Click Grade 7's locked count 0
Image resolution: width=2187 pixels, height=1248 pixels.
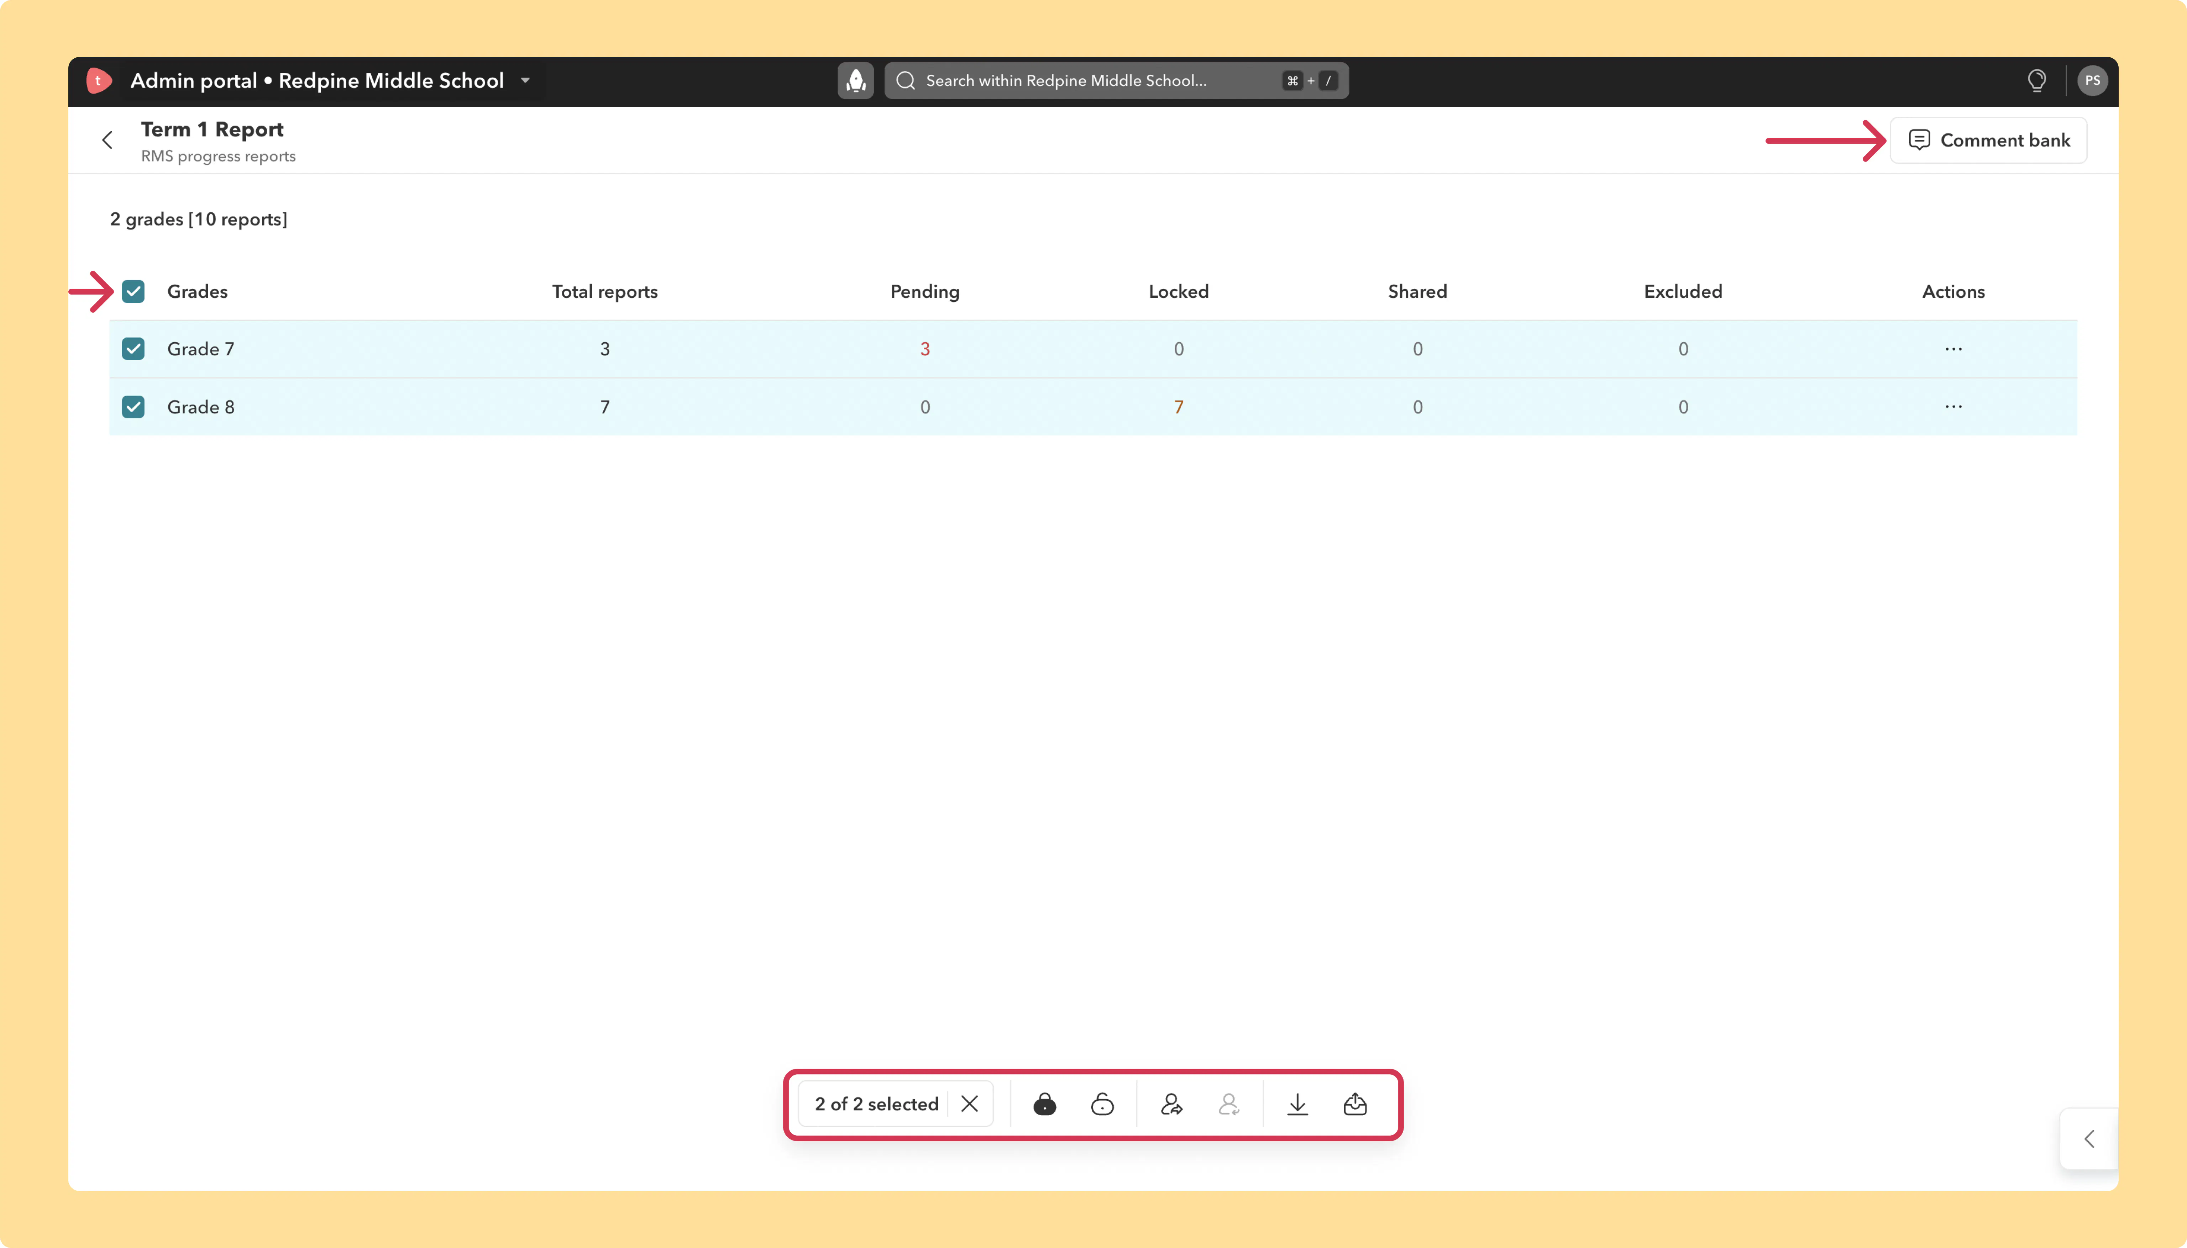coord(1179,349)
